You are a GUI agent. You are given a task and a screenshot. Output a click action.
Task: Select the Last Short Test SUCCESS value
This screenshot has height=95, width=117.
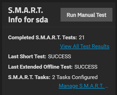point(60,56)
